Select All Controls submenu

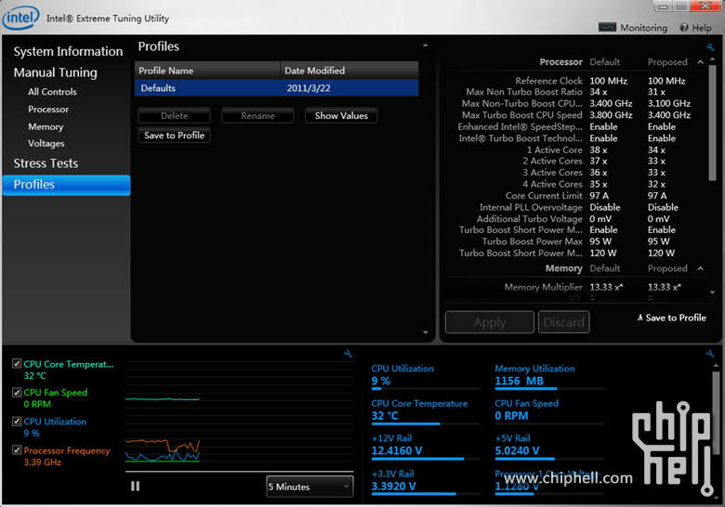click(52, 91)
